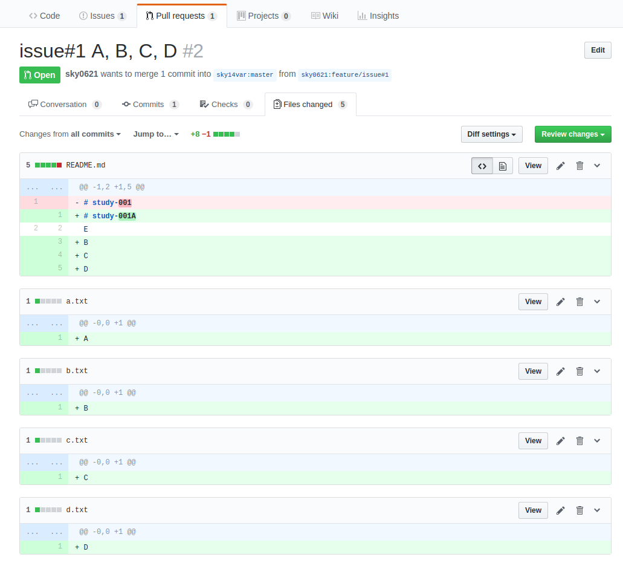This screenshot has height=566, width=623.
Task: Select the Files changed tab
Action: coord(311,105)
